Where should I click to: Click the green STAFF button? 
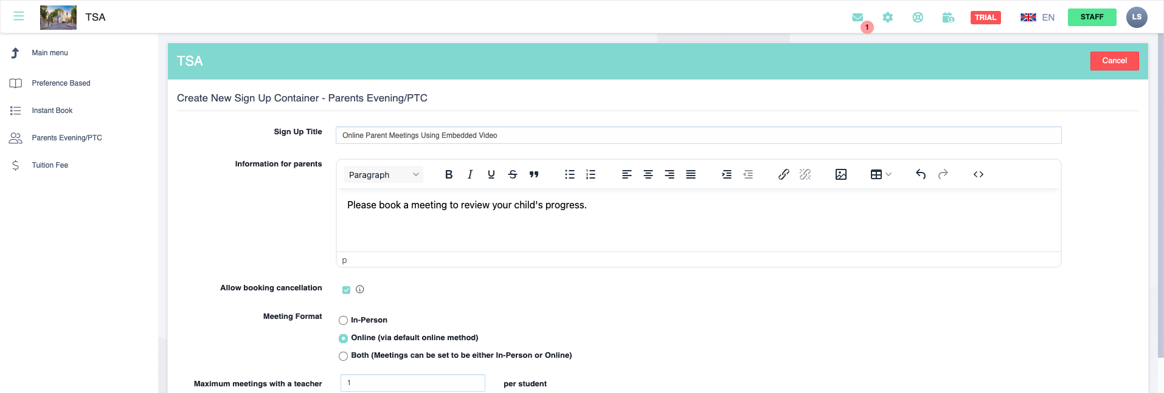1092,17
